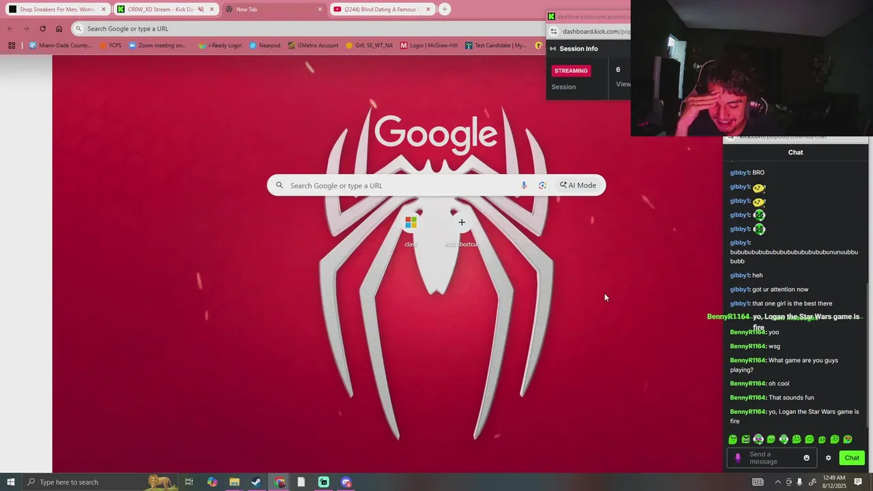Insert the first green Kick emote
Screen dimensions: 873x491
click(x=733, y=440)
